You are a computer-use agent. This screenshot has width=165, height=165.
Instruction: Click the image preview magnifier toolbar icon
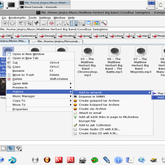pyautogui.click(x=89, y=24)
